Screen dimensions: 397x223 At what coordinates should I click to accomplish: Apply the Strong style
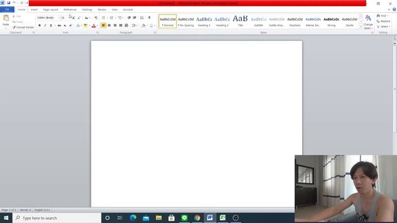point(331,21)
